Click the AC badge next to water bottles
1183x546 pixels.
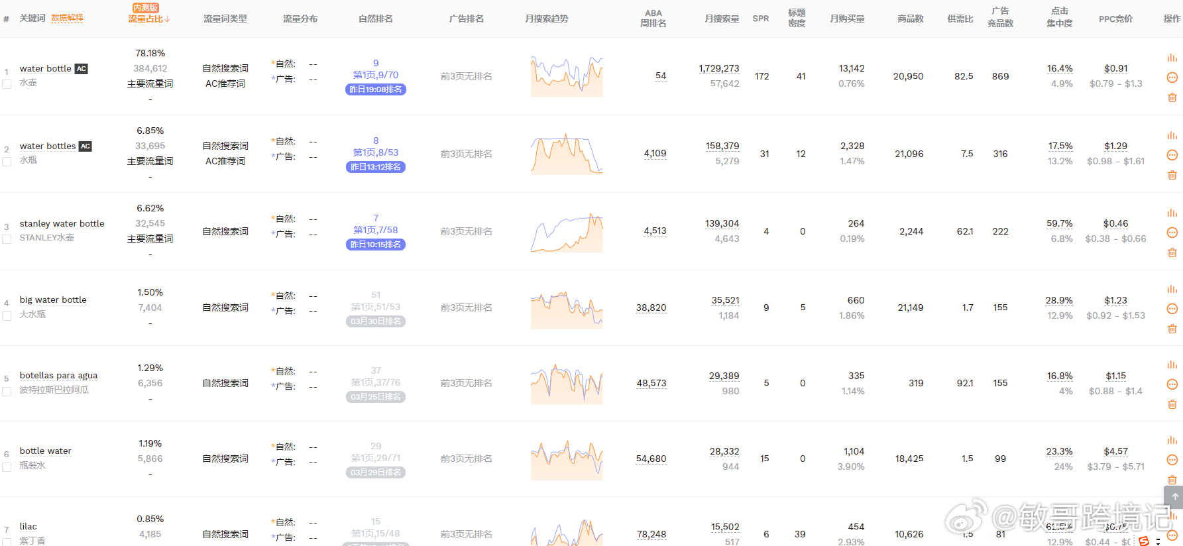(x=85, y=146)
